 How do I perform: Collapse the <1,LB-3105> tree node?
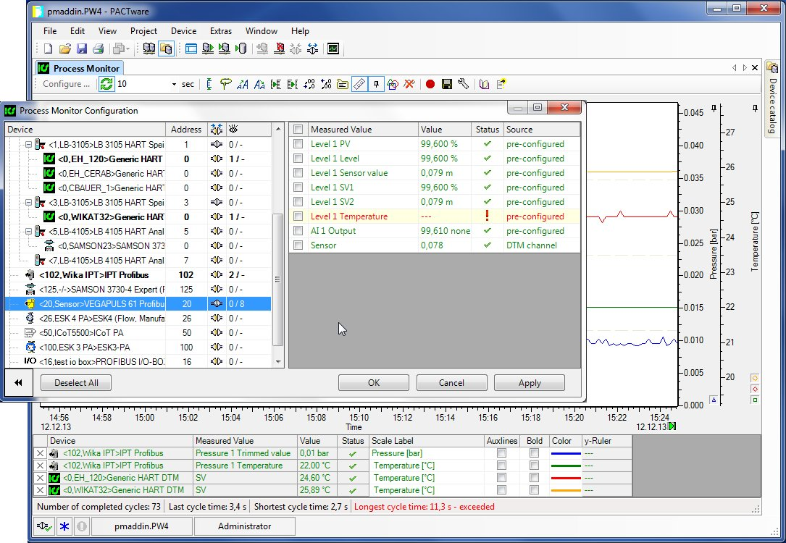[x=28, y=145]
